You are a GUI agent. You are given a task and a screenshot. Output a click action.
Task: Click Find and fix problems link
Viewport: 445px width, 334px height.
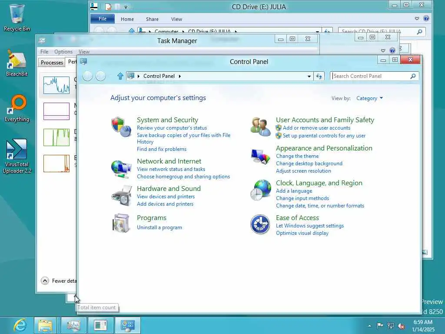162,149
